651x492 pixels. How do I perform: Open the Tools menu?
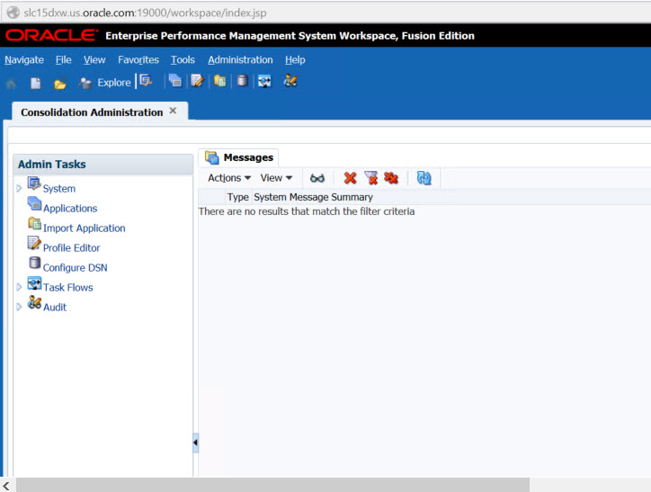click(x=183, y=60)
